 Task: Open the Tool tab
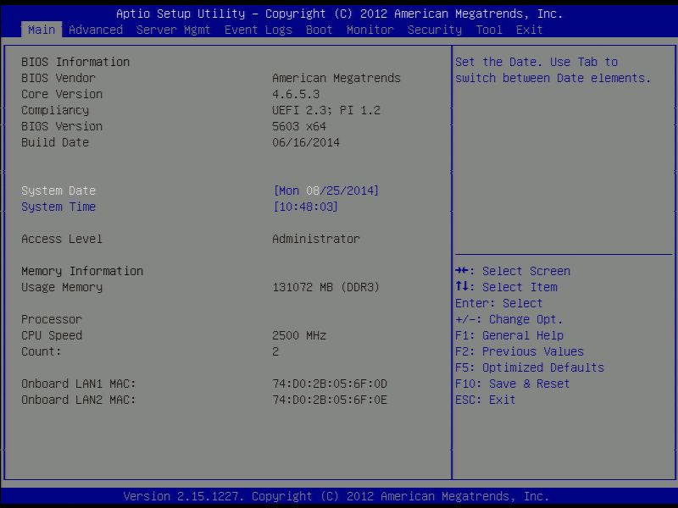click(489, 30)
